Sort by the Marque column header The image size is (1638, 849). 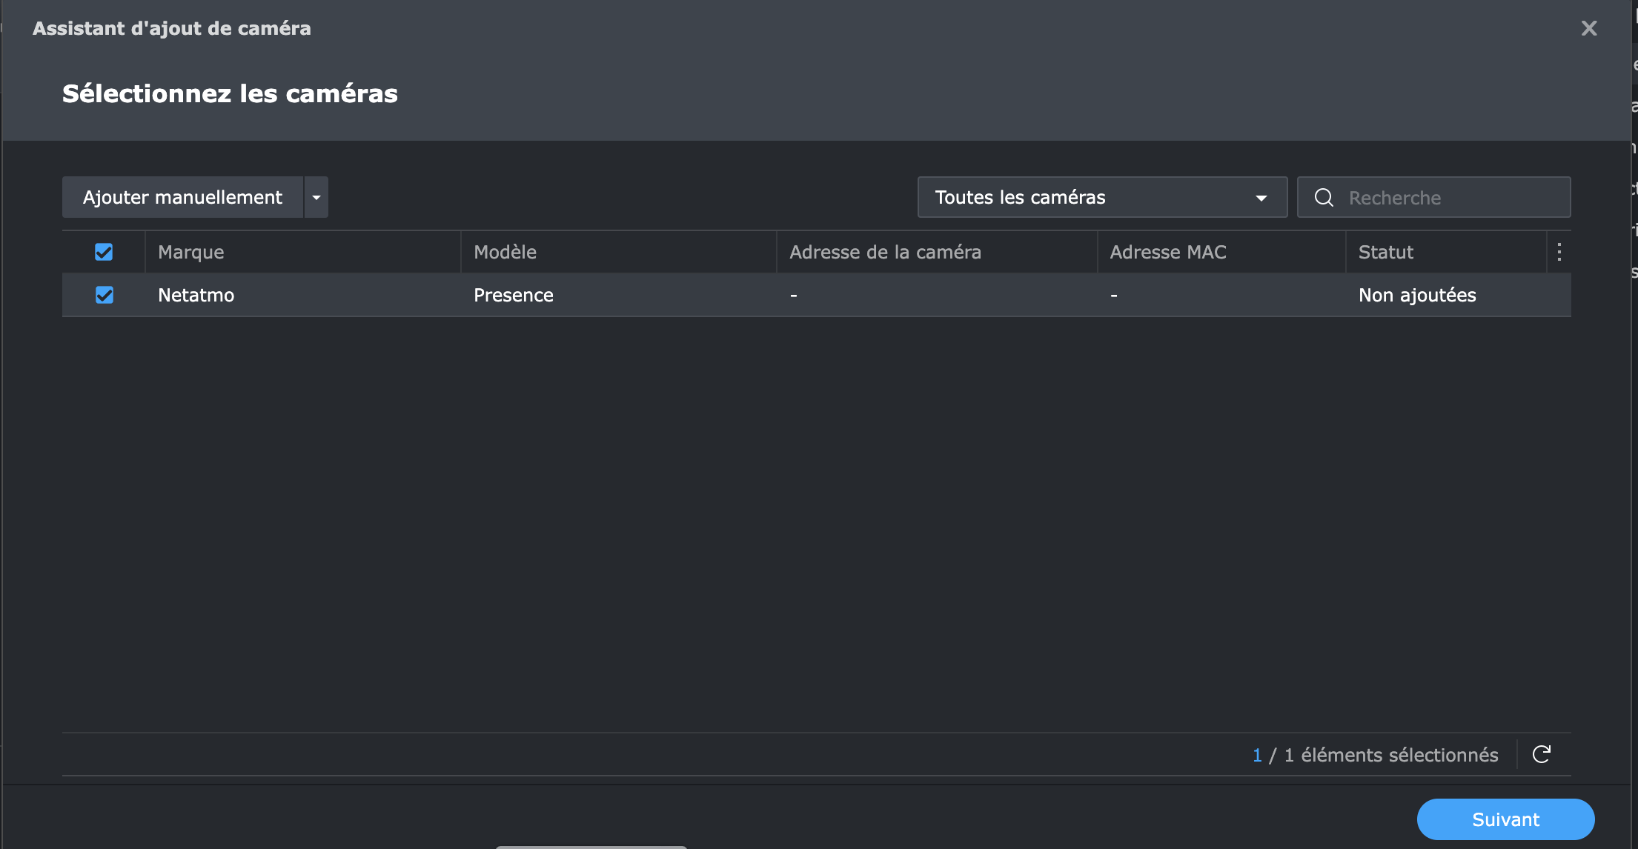191,252
